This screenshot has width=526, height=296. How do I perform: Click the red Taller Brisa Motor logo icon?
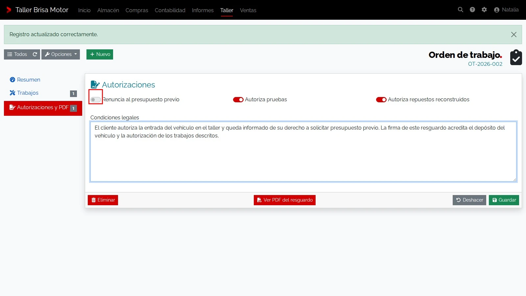tap(9, 10)
